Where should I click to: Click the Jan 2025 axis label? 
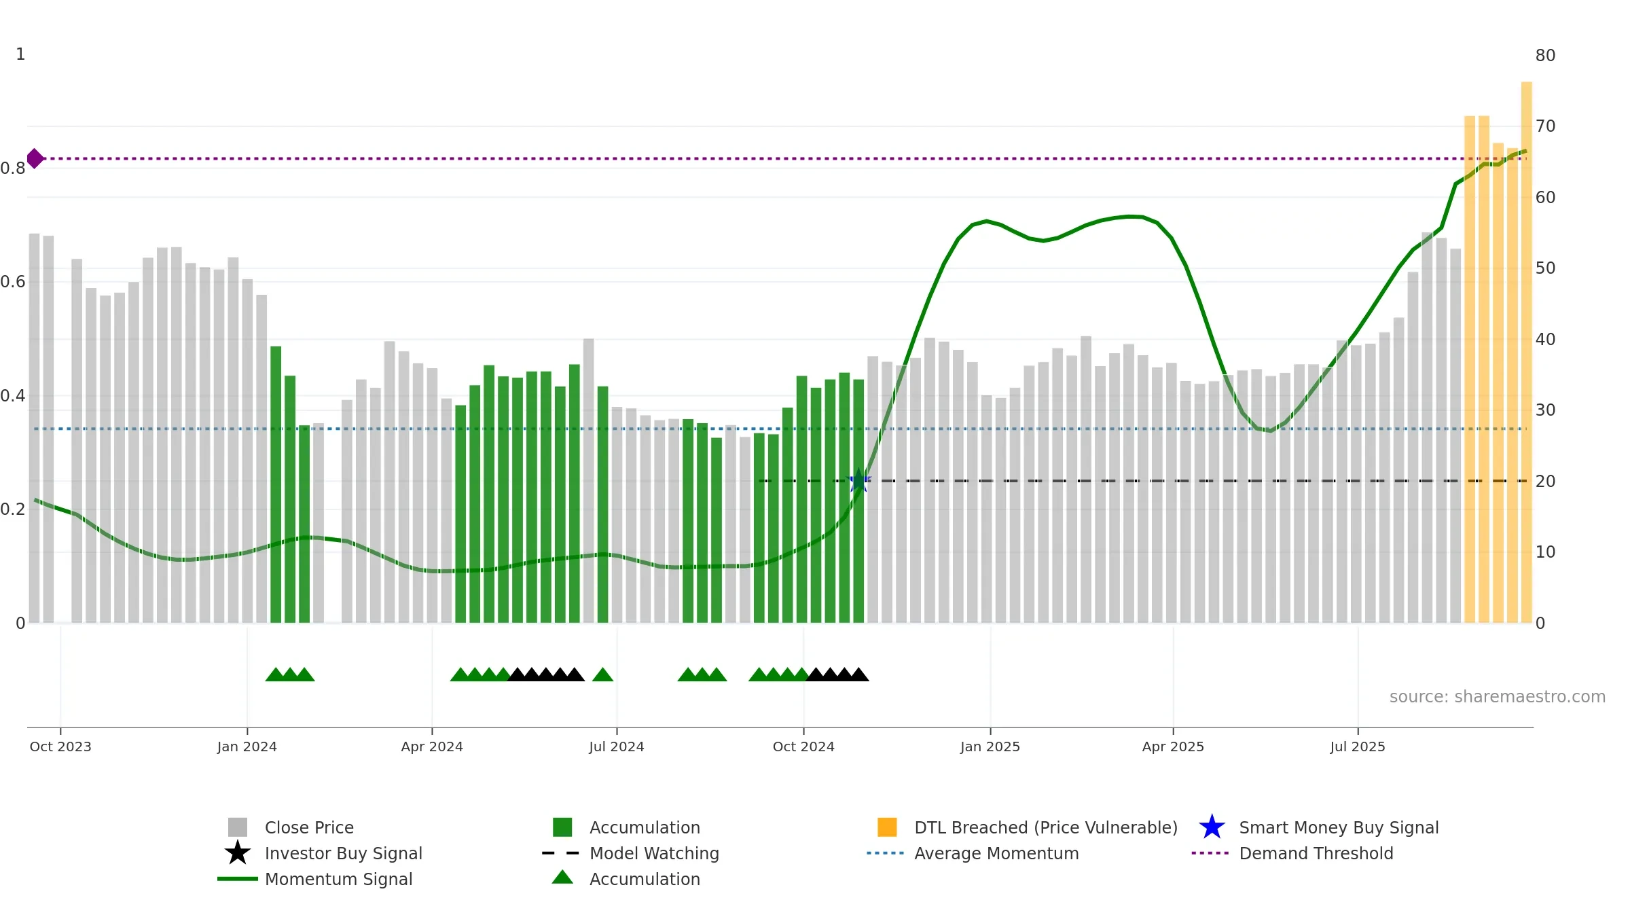click(990, 747)
